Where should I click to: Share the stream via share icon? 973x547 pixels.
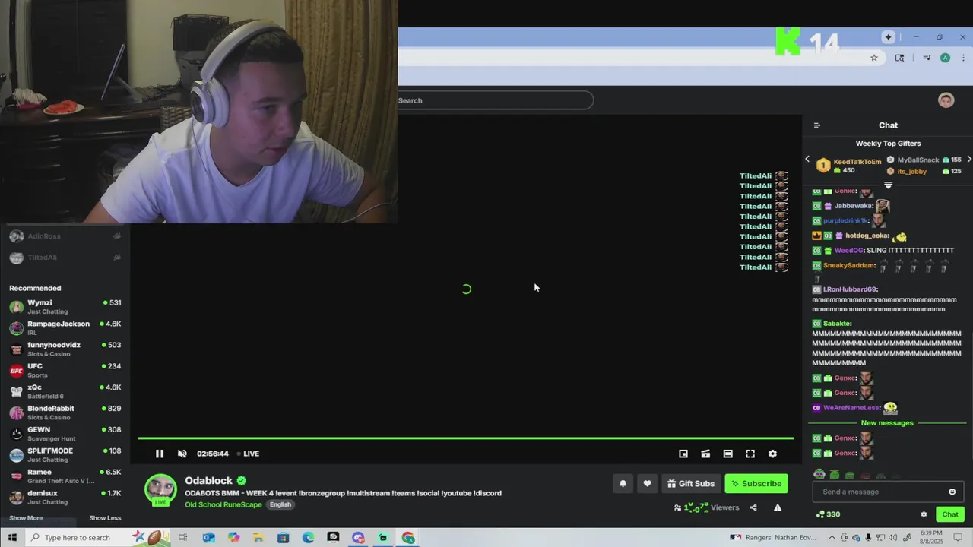[x=753, y=507]
